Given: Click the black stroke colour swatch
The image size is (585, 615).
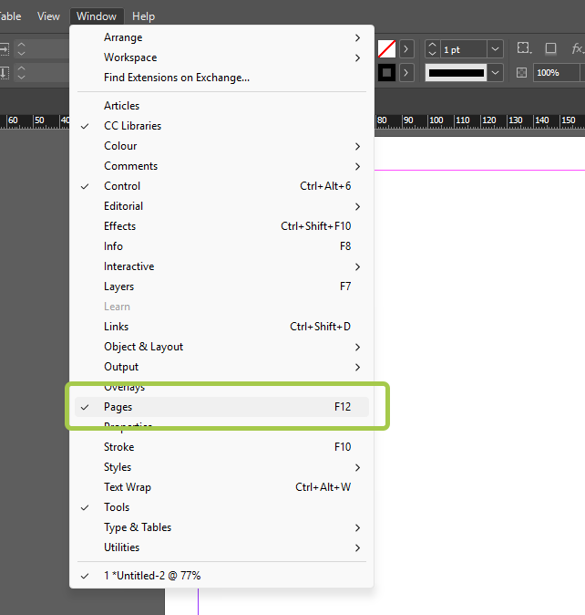Looking at the screenshot, I should click(386, 73).
